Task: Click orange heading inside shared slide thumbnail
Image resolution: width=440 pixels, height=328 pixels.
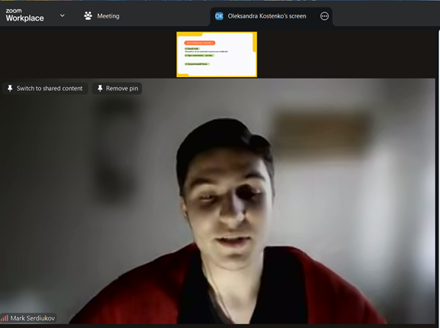Action: [x=199, y=43]
